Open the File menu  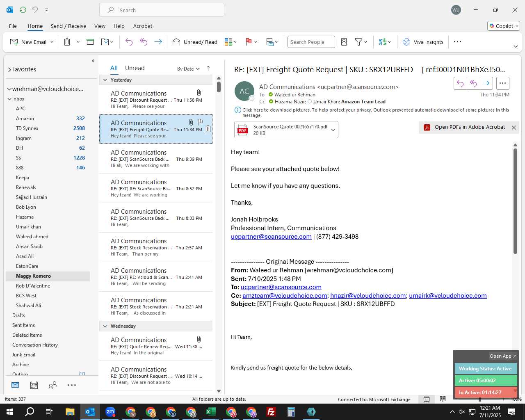pyautogui.click(x=13, y=26)
